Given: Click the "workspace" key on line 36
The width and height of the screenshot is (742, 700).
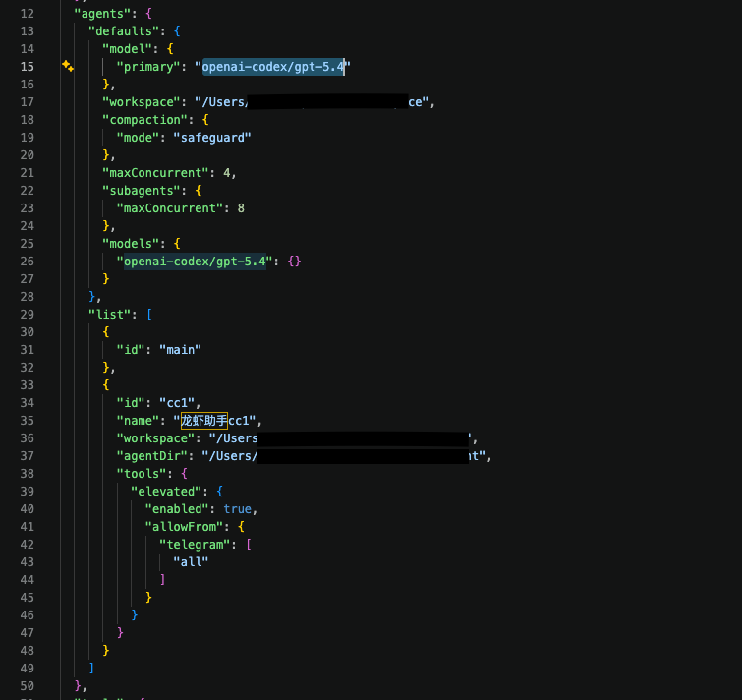Looking at the screenshot, I should click(x=155, y=438).
